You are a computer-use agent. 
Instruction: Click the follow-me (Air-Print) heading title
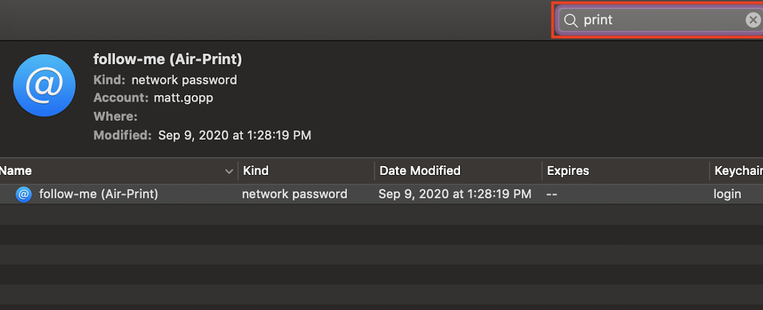[x=168, y=59]
